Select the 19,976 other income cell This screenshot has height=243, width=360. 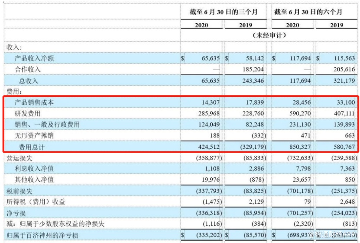click(x=209, y=179)
